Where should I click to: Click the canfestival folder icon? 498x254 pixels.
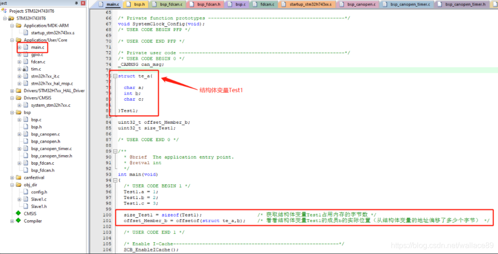tap(18, 177)
